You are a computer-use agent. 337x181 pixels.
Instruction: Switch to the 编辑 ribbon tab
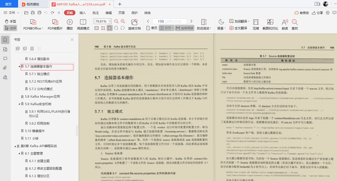tap(109, 13)
